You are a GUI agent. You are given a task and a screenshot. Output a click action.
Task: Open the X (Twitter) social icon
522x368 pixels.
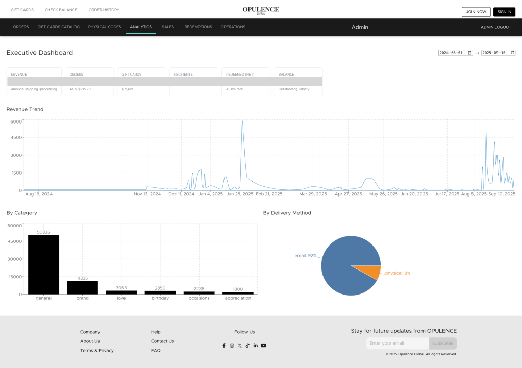click(240, 346)
